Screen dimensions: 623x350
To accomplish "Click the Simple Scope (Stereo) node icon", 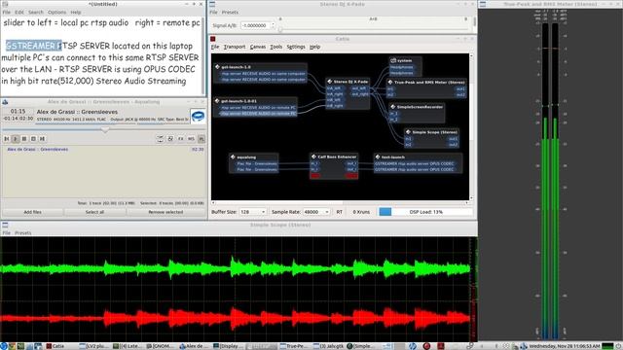I will click(408, 132).
